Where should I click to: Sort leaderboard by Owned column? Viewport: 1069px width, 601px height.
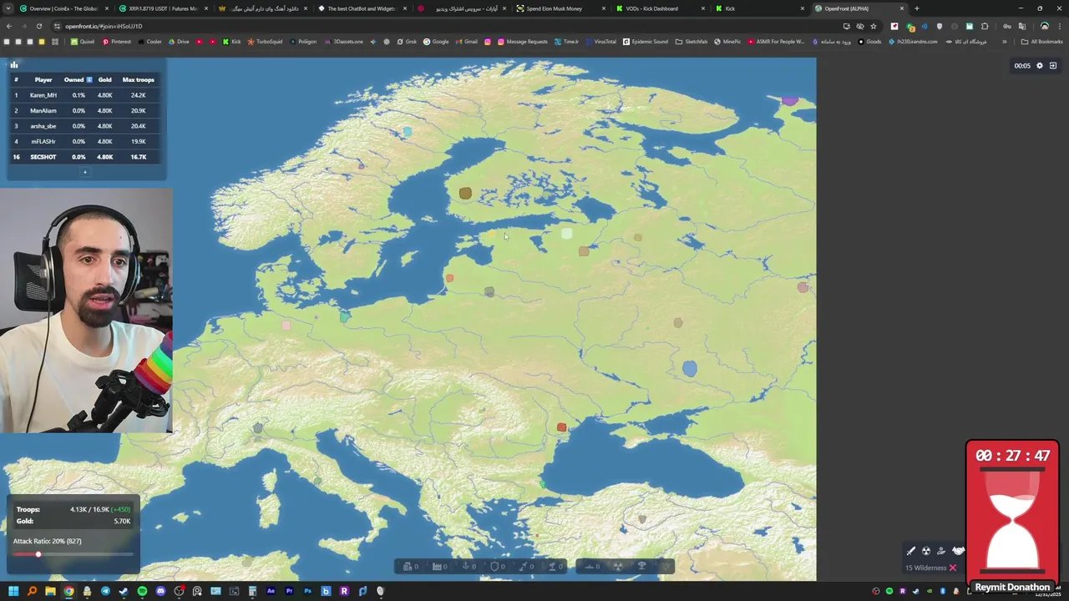click(x=78, y=79)
